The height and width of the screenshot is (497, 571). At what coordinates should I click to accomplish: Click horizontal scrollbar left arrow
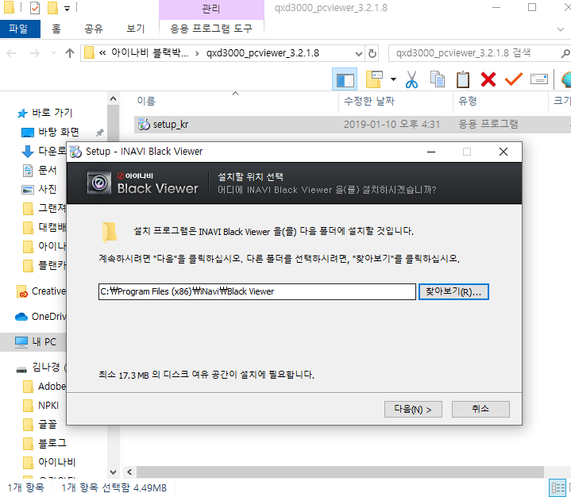[129, 472]
